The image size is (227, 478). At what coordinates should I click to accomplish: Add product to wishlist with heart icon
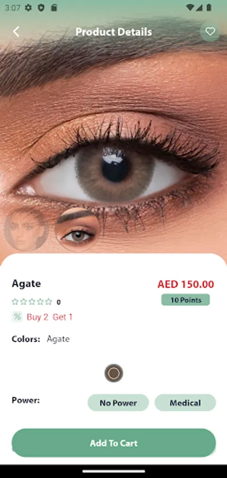pyautogui.click(x=210, y=32)
